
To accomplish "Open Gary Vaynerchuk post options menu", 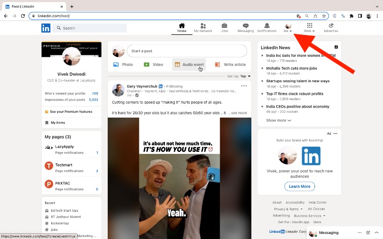I will 244,86.
